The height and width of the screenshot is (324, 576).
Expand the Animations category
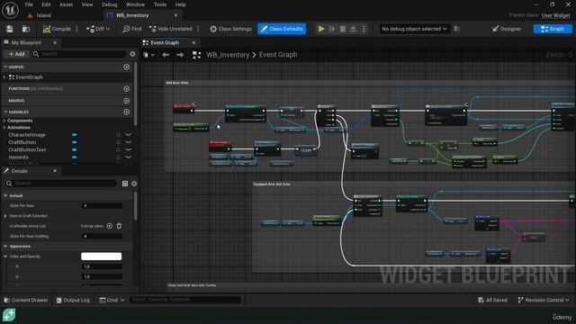click(4, 128)
